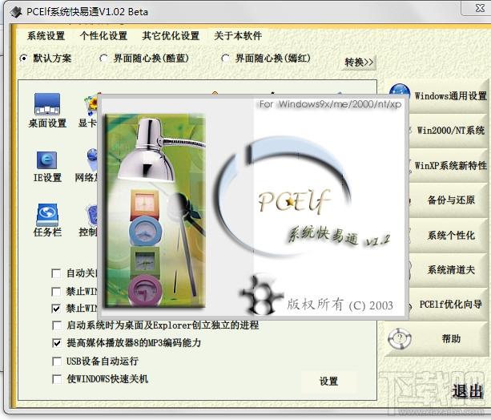Click the 退出 exit button
The height and width of the screenshot is (420, 491).
click(467, 391)
